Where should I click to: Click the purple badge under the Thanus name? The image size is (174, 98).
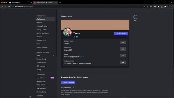pos(74,36)
